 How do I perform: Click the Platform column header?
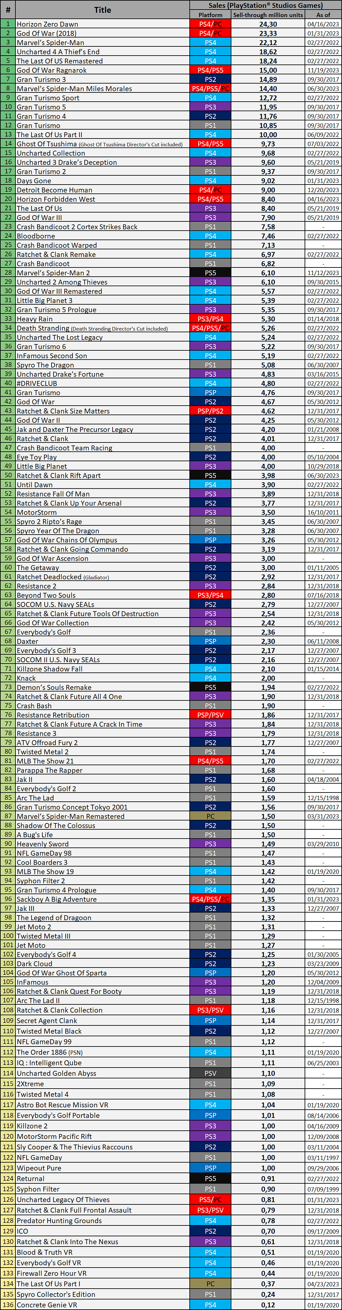click(210, 15)
